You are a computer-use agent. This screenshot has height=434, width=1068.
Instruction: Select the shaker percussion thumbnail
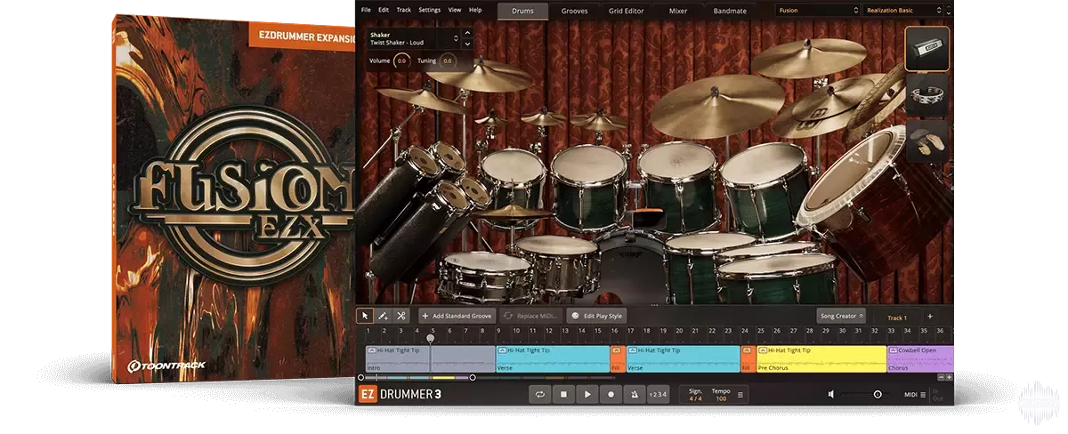click(927, 49)
